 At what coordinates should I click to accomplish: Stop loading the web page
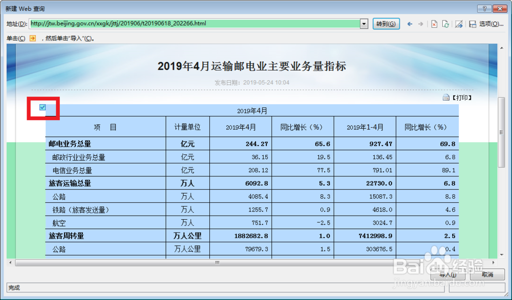[434, 24]
